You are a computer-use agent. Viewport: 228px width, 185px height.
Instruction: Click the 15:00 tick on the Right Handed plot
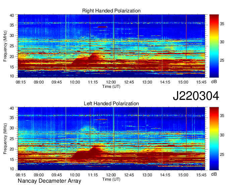tap(183, 82)
